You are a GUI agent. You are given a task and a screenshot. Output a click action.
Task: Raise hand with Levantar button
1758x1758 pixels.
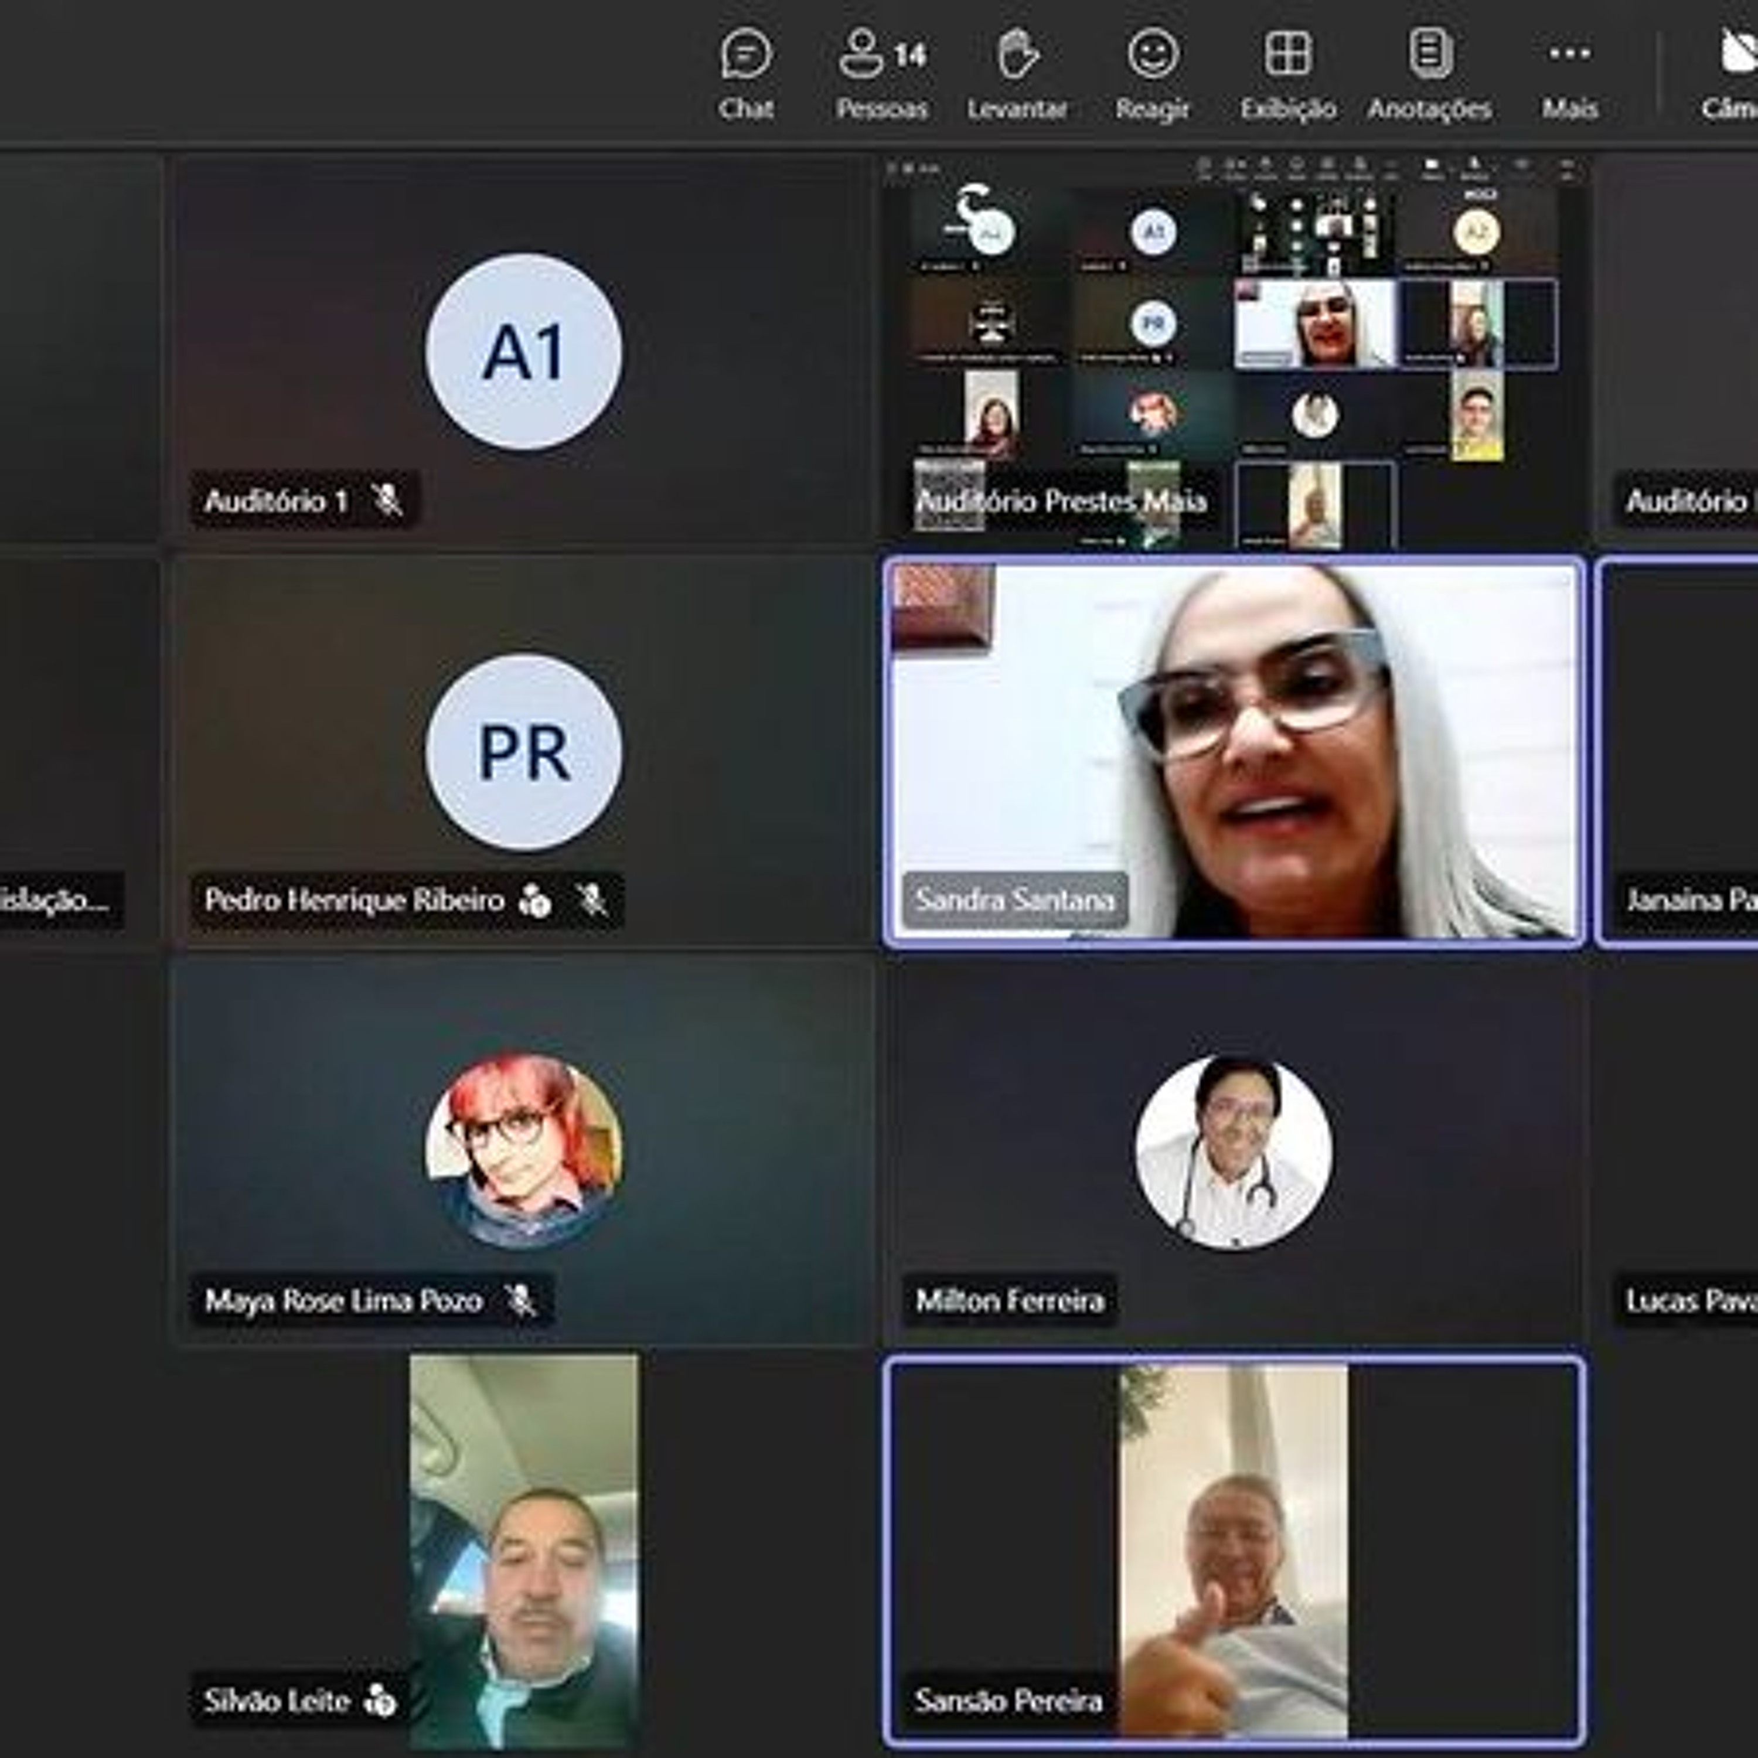[1016, 74]
